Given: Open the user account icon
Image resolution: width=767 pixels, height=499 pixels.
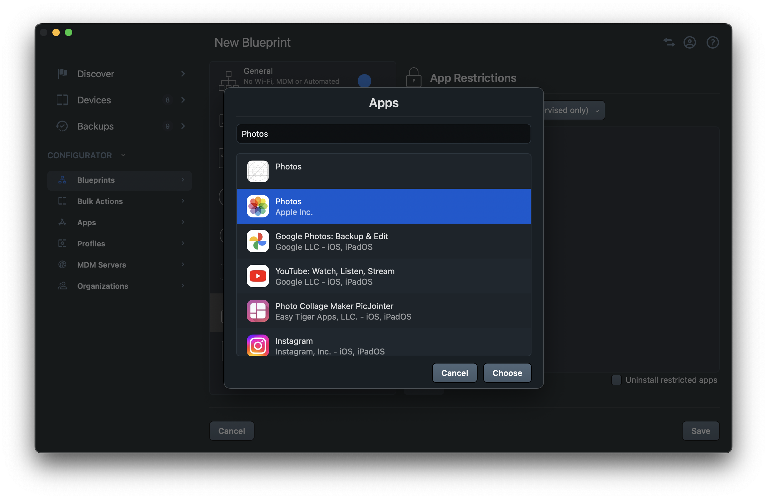Looking at the screenshot, I should [x=690, y=42].
